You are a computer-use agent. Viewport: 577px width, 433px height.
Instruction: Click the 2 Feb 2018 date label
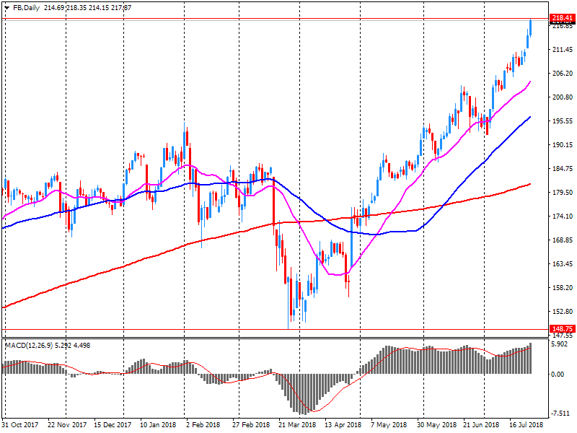(203, 424)
